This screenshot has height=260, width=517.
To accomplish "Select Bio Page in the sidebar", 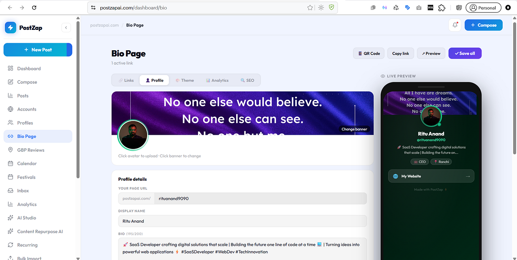I will pos(38,136).
